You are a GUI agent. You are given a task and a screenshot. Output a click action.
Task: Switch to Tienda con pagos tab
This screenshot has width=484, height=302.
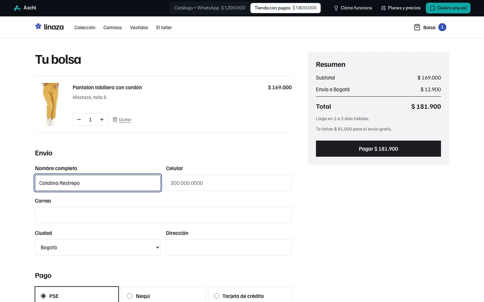click(x=285, y=8)
